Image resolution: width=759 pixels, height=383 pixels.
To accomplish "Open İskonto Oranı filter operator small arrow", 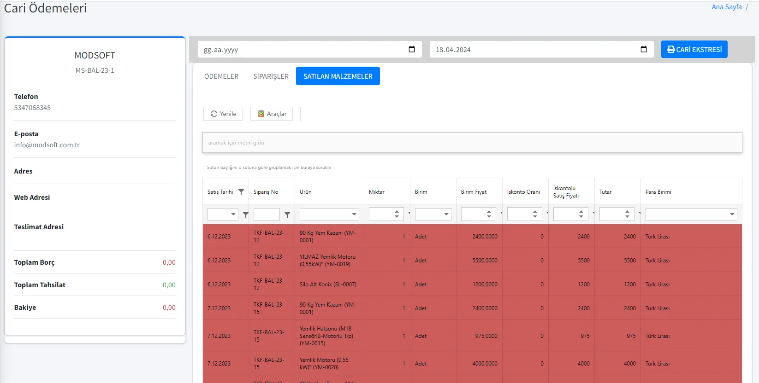I will pyautogui.click(x=547, y=214).
